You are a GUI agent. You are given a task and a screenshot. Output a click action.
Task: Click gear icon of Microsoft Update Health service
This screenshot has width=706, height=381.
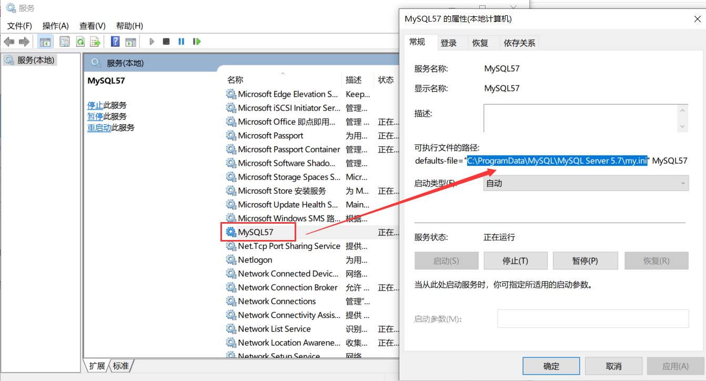pos(231,205)
